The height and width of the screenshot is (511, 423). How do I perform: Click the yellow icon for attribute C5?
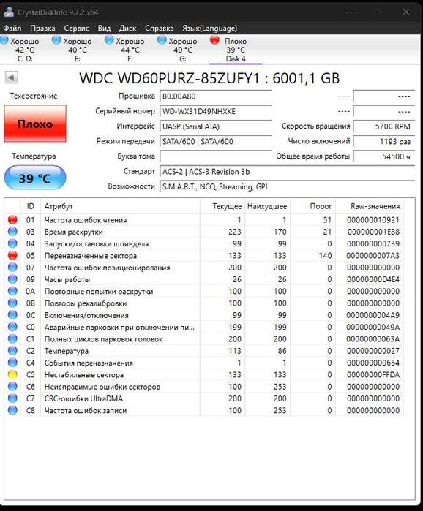coord(12,374)
